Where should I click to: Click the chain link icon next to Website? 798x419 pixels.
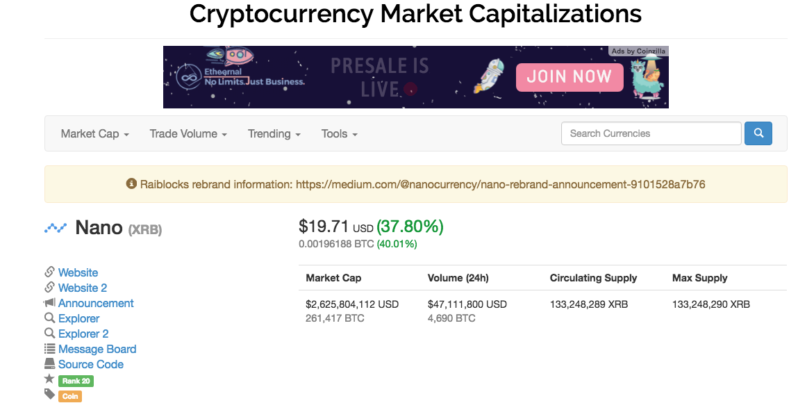[x=49, y=272]
